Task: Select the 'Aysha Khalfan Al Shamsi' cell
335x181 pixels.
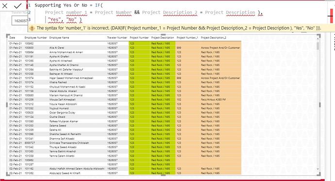Action: click(64, 65)
